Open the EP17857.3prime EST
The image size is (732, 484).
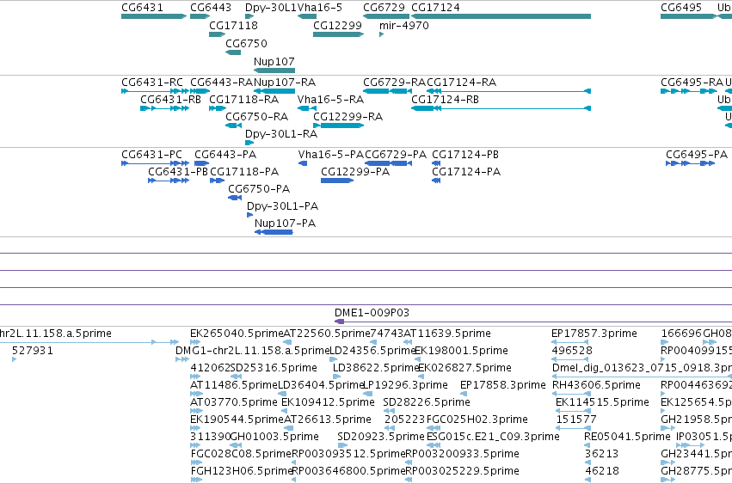tap(569, 342)
